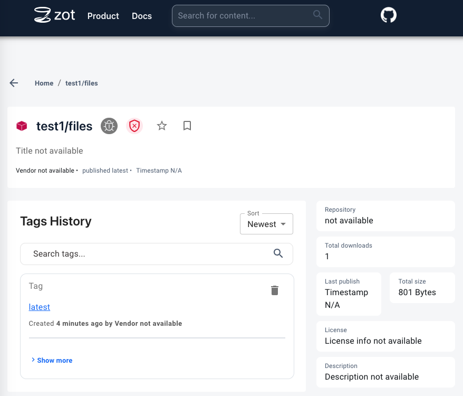463x396 pixels.
Task: Focus the Search for content field
Action: click(250, 16)
